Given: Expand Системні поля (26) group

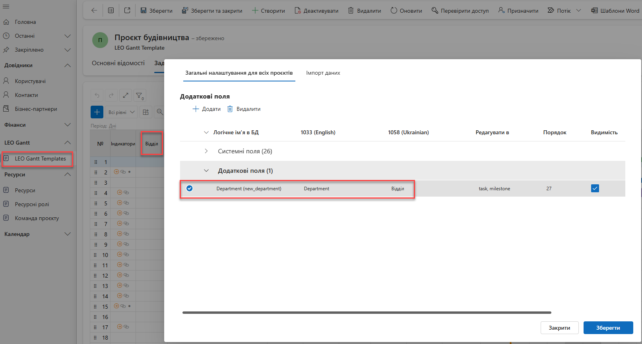Looking at the screenshot, I should (206, 151).
